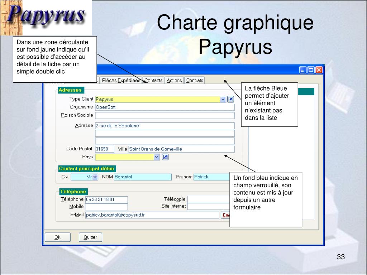Click the blue arrow next to Pays
The width and height of the screenshot is (367, 275).
(165, 157)
